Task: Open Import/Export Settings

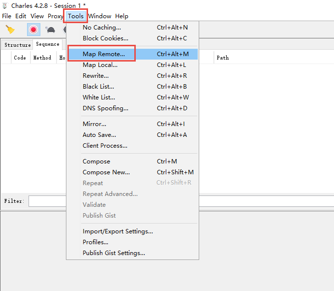Action: coord(118,231)
